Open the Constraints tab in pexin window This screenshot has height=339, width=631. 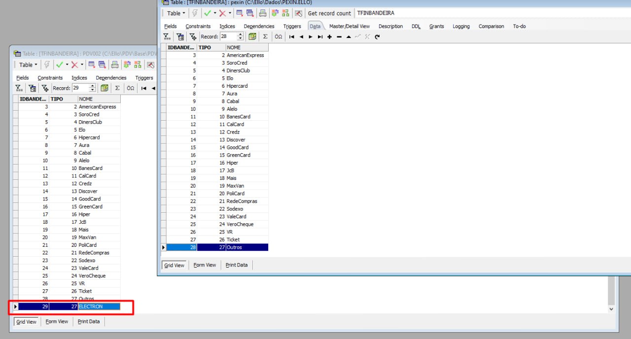pos(198,26)
